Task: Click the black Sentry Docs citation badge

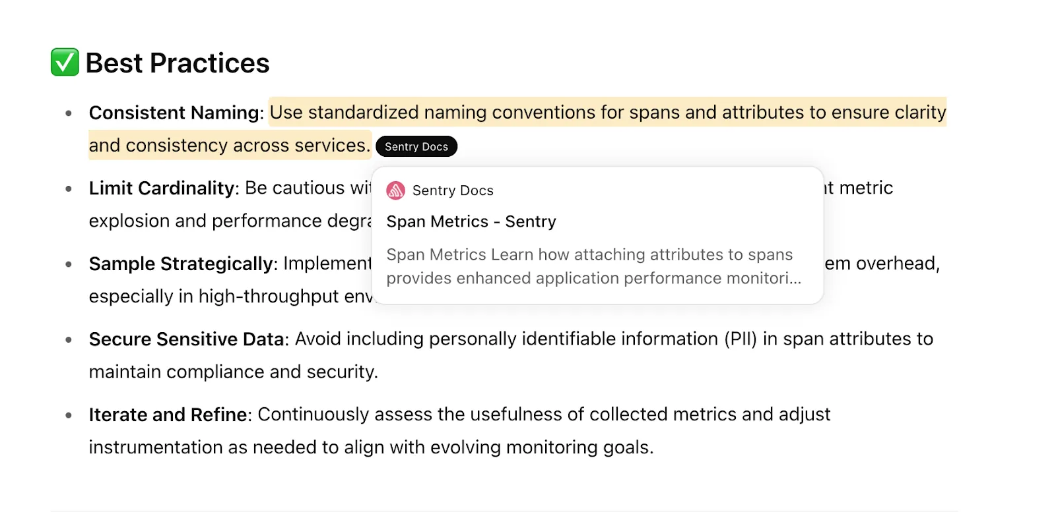Action: tap(416, 146)
